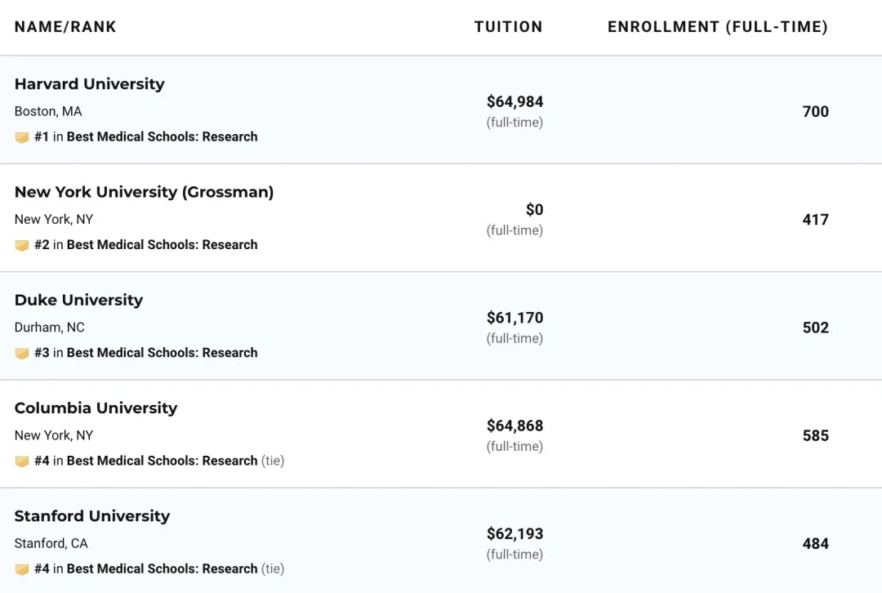Open the Columbia University school link

pos(96,408)
